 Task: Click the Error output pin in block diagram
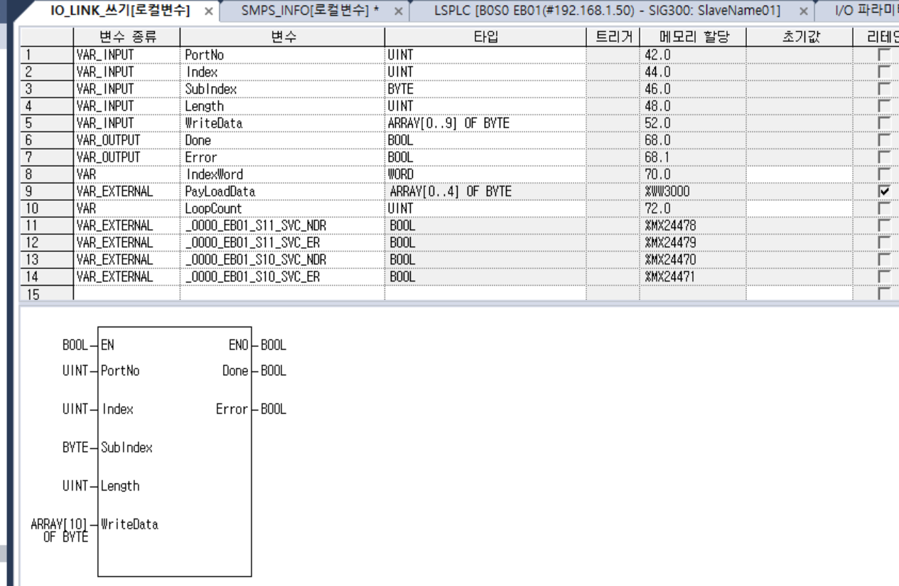[232, 410]
